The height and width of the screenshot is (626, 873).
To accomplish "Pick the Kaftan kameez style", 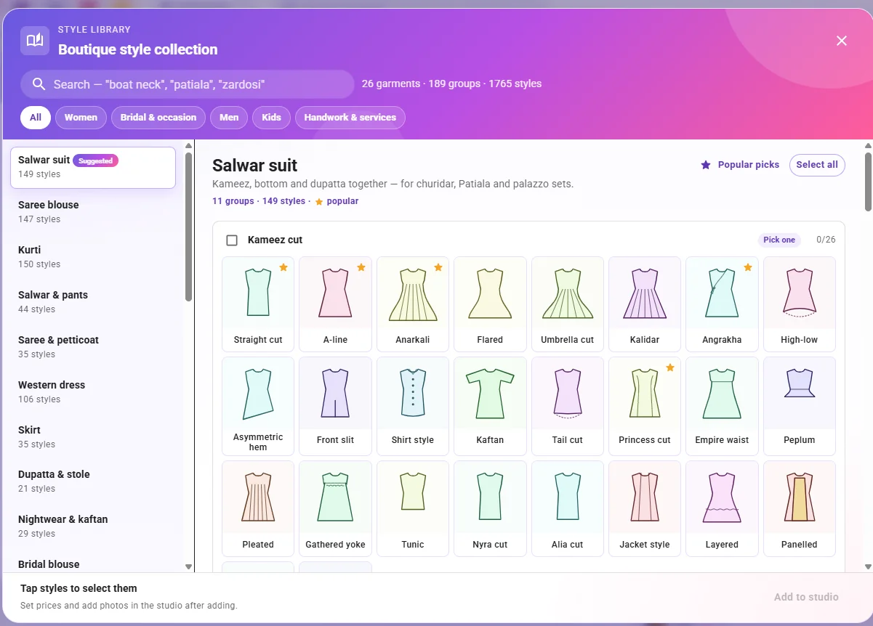I will (490, 406).
